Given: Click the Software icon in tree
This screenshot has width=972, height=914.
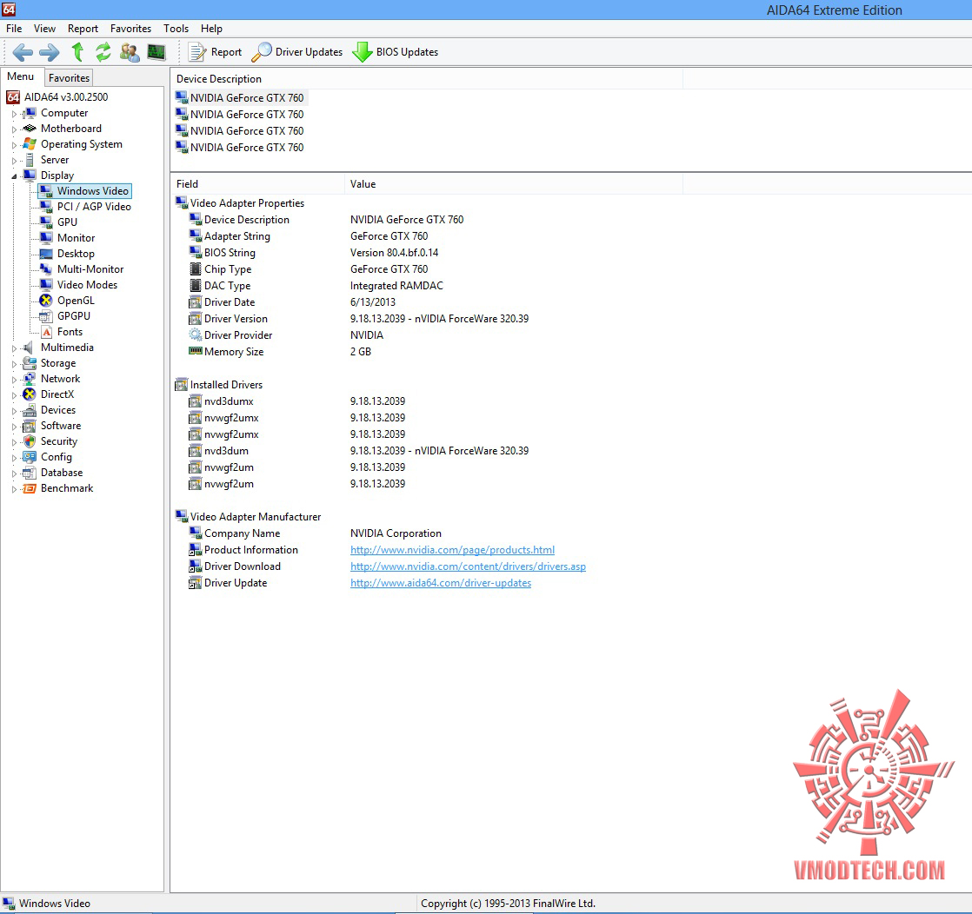Looking at the screenshot, I should (30, 426).
